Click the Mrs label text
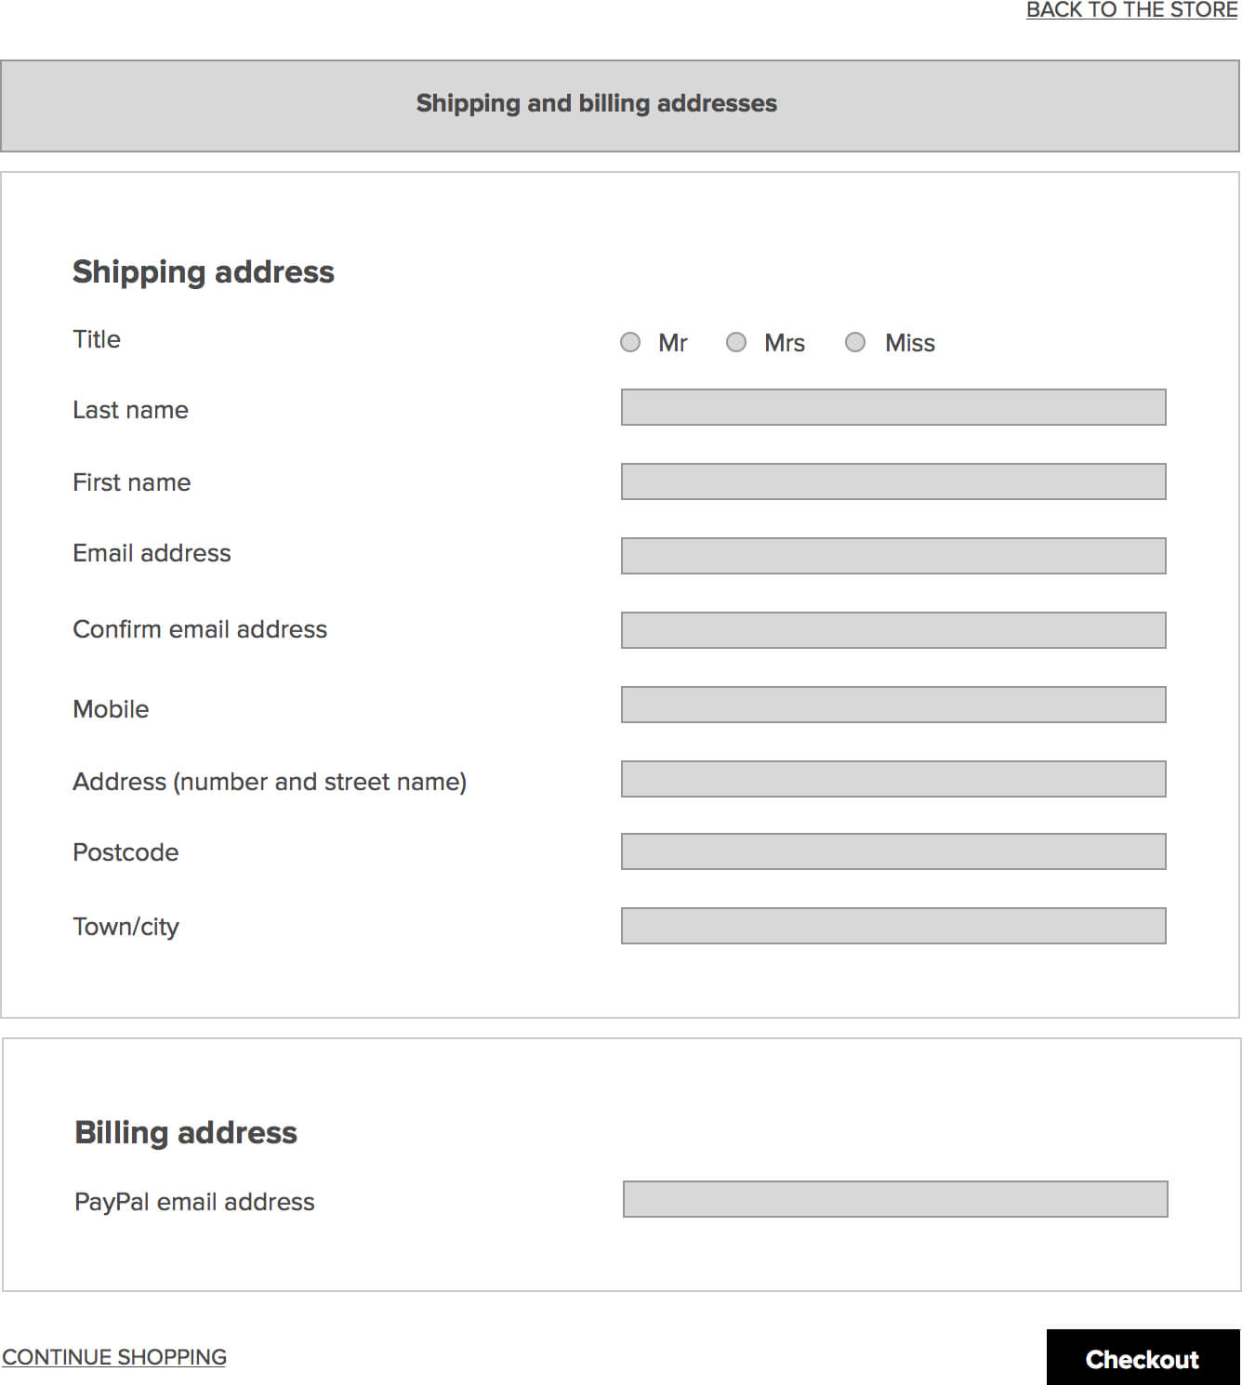1242x1385 pixels. click(x=785, y=343)
